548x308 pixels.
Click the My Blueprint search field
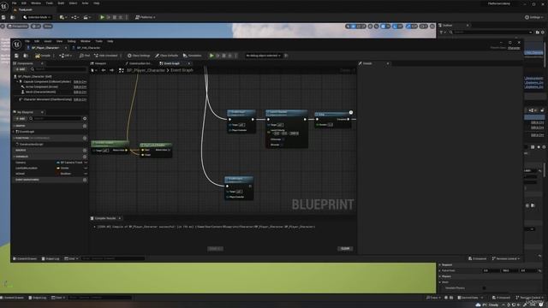pos(56,119)
